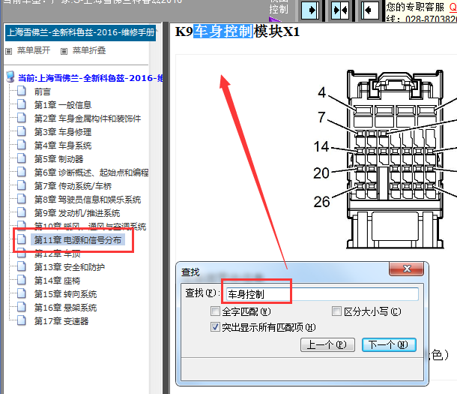Click the right-arrow panel toolbar icon
This screenshot has width=457, height=394.
[x=310, y=11]
